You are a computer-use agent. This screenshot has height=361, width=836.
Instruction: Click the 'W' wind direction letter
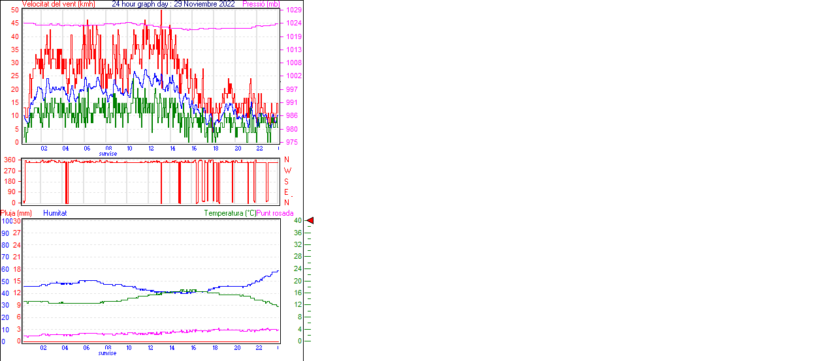(x=287, y=171)
